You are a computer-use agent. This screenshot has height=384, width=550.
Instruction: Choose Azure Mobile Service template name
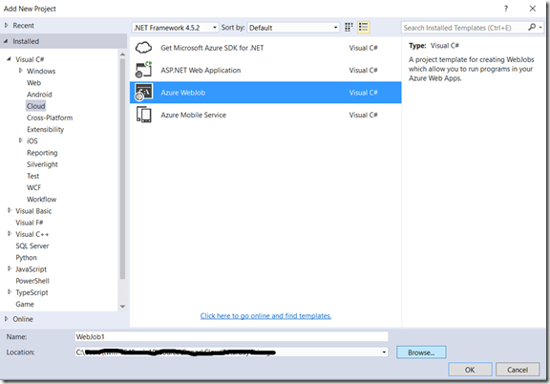point(193,115)
